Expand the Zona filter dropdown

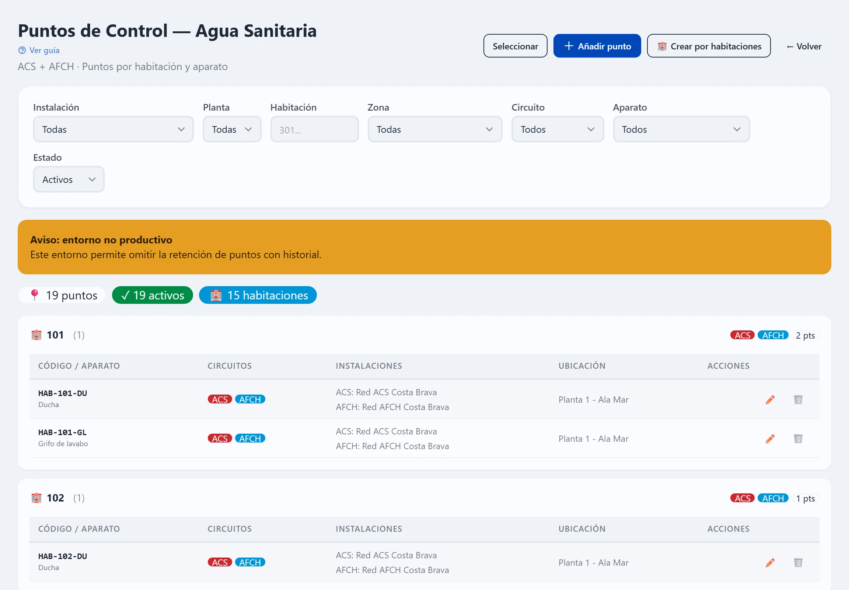click(x=435, y=129)
